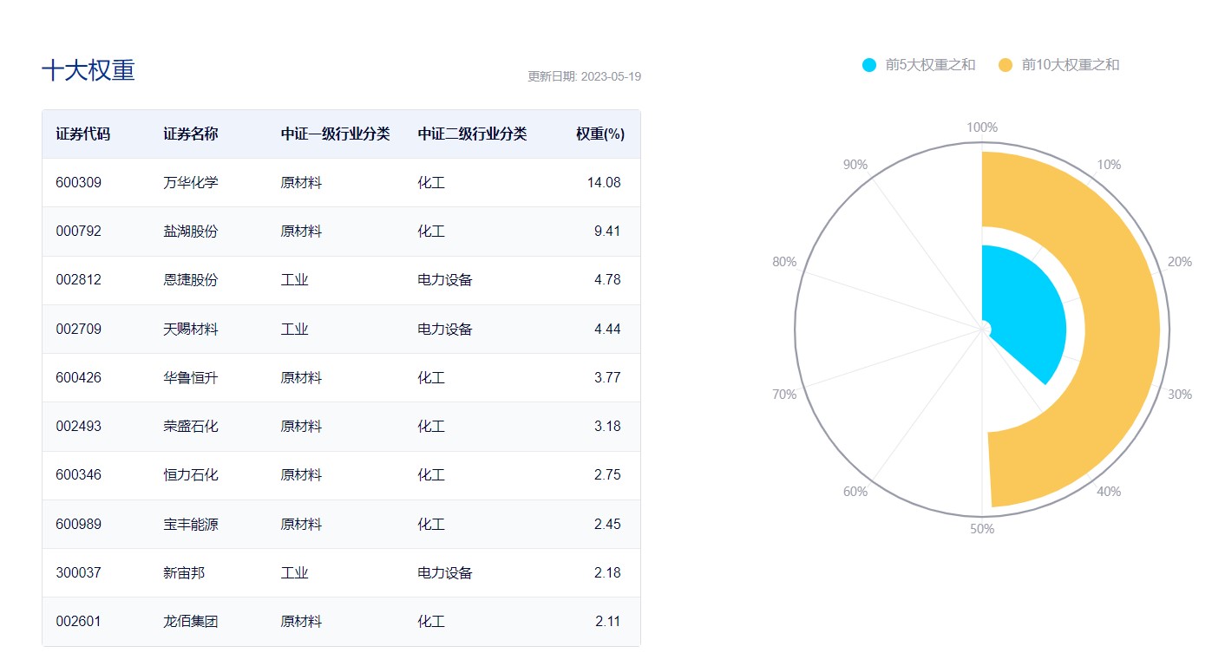Click the 10% axis label on chart

(1109, 165)
